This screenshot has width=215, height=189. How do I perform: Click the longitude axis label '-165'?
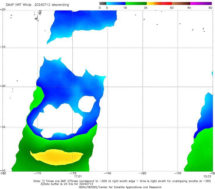click(107, 173)
